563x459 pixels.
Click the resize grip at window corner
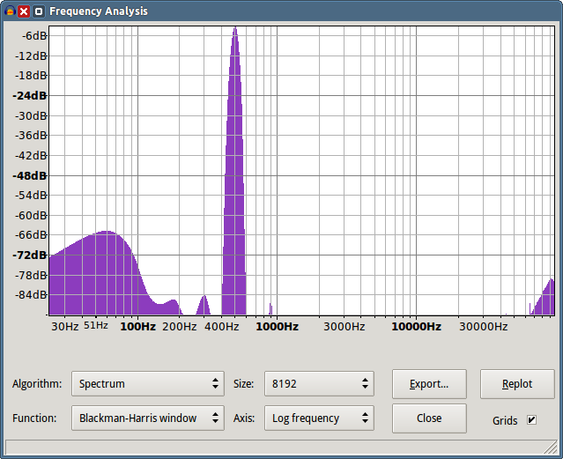point(552,449)
